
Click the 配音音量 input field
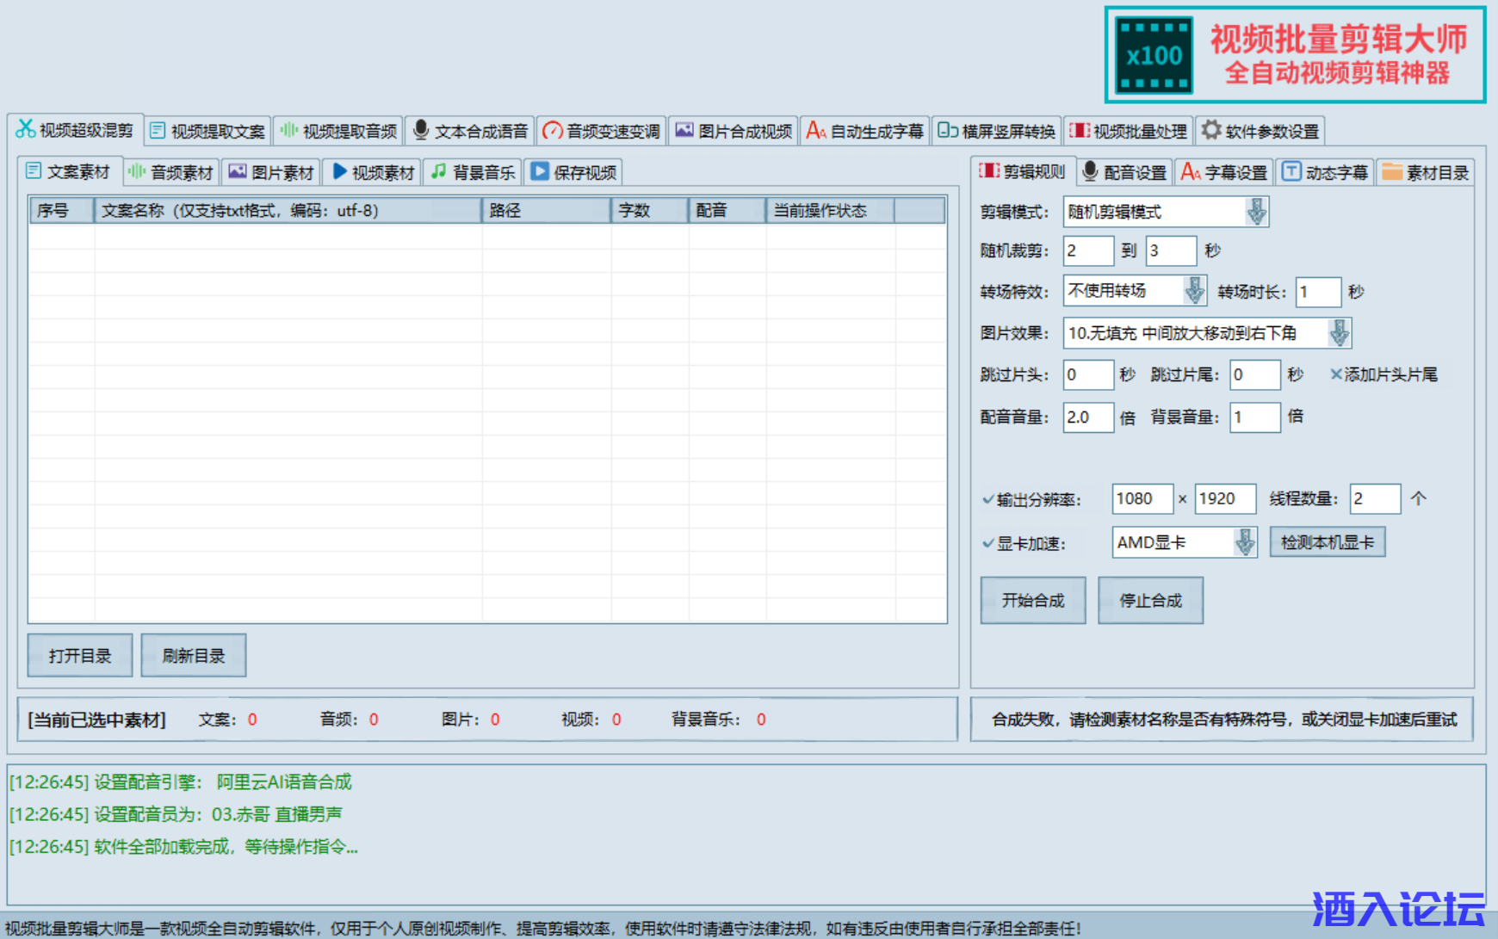[x=1087, y=417]
